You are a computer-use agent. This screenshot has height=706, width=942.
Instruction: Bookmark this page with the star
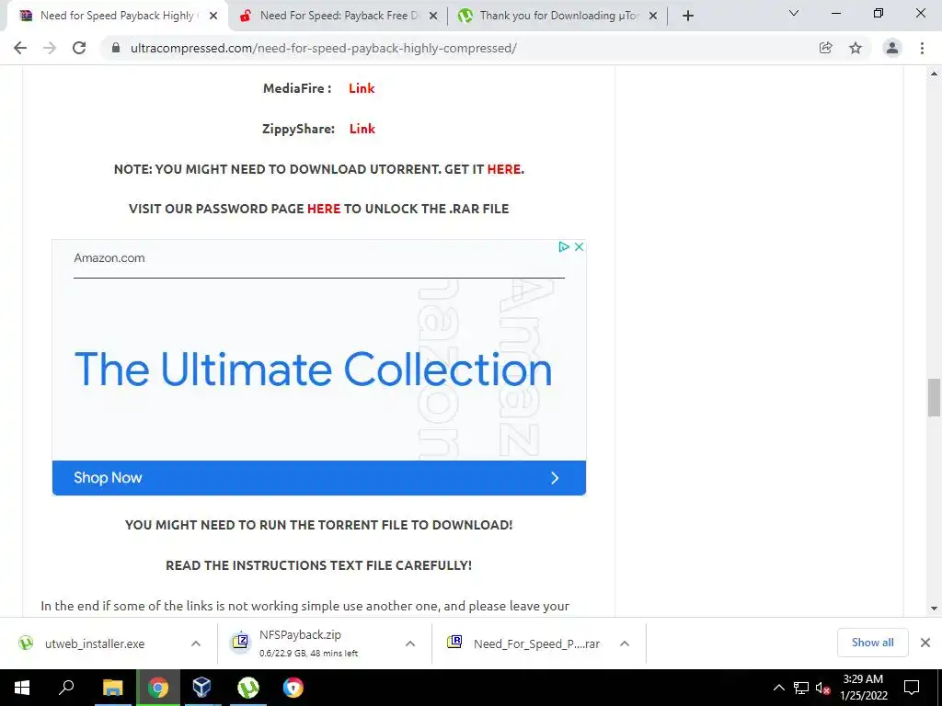856,48
